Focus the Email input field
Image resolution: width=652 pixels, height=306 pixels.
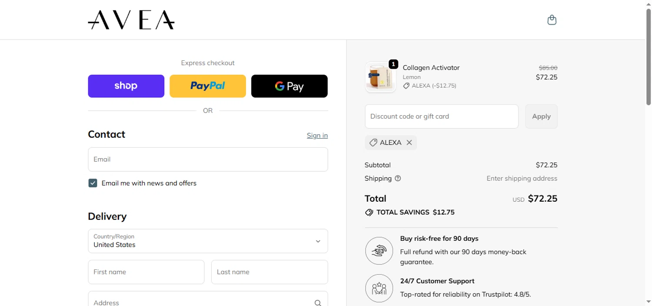[x=208, y=159]
